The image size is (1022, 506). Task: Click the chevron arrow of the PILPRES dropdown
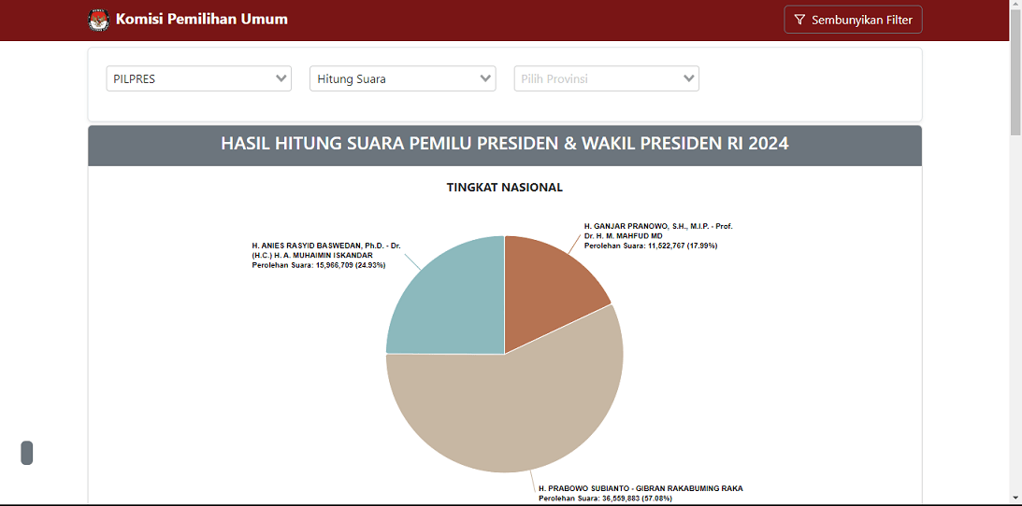pos(281,78)
